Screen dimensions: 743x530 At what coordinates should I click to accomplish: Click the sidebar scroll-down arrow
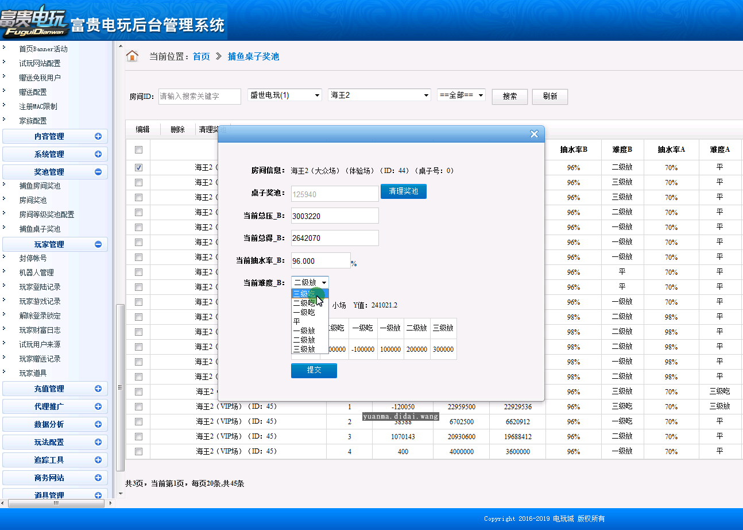[x=121, y=493]
